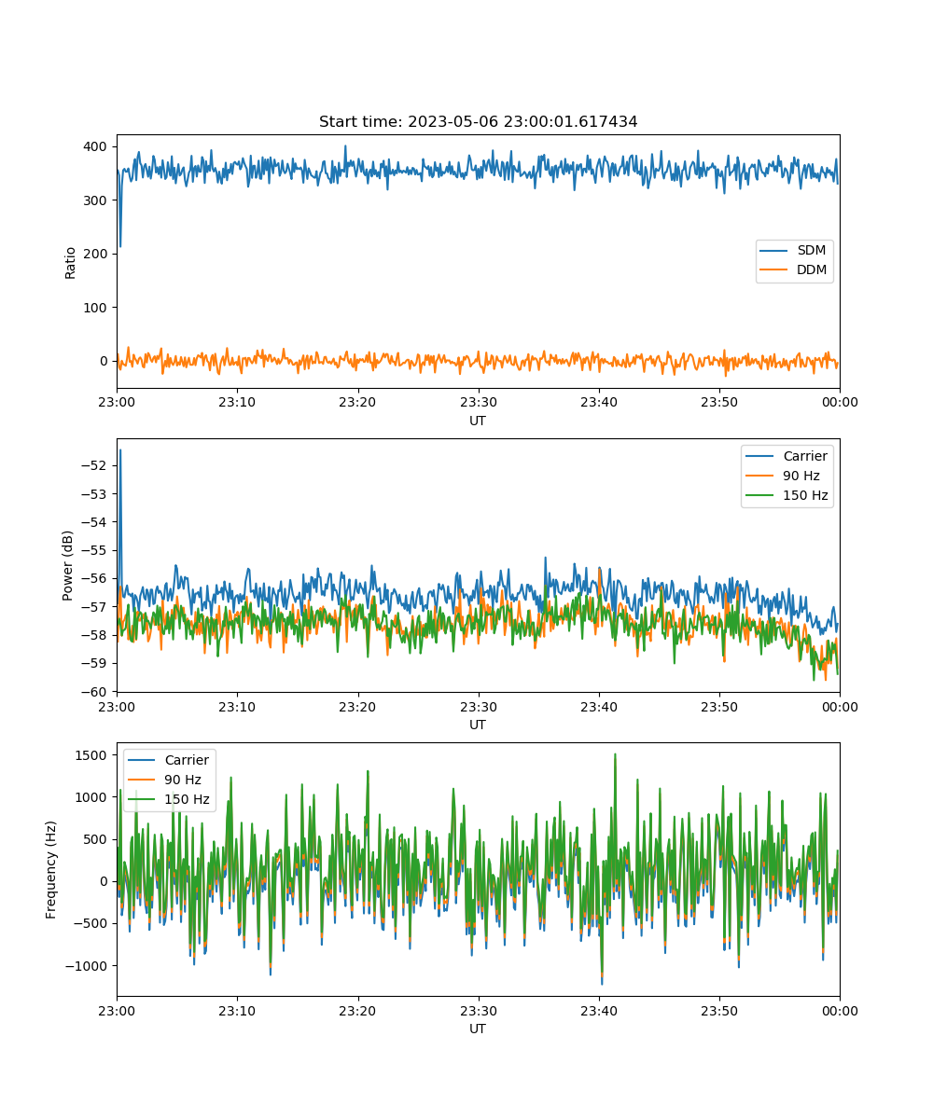Click the 'Frequency (Hz)' y-axis label
Viewport: 933px width, 1119px height.
point(51,869)
